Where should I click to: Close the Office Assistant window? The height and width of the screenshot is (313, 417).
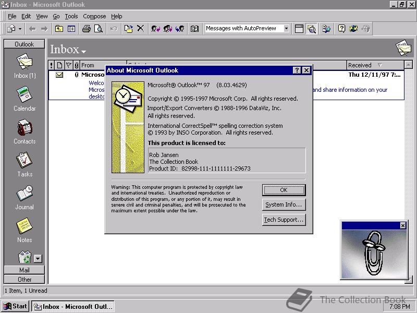[x=403, y=226]
